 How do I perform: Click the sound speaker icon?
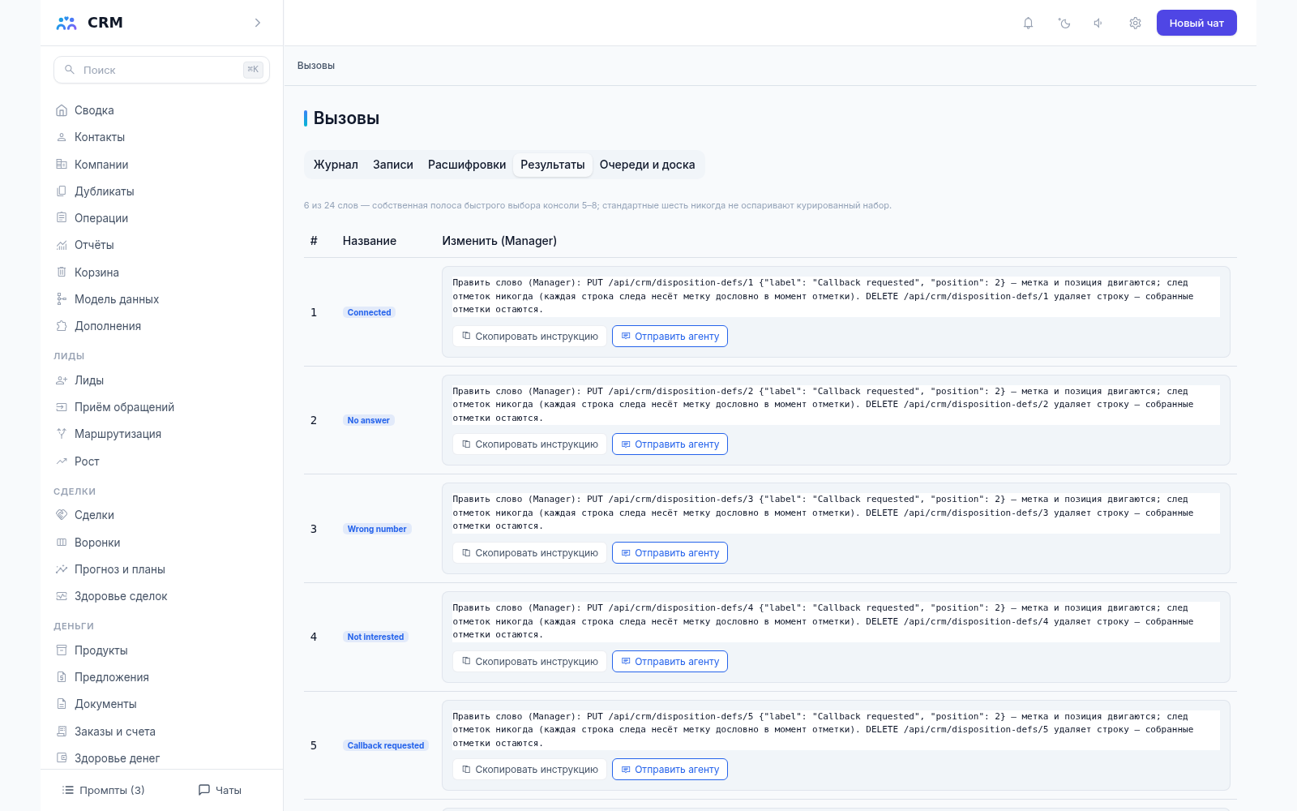pos(1098,23)
